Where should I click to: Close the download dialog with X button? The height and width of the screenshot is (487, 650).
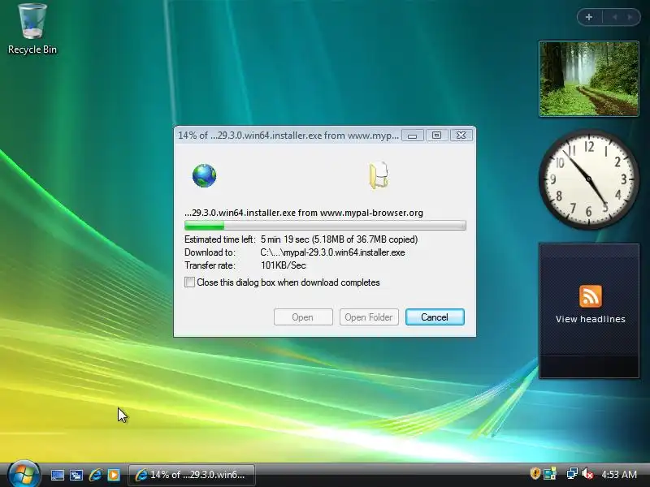(x=461, y=136)
